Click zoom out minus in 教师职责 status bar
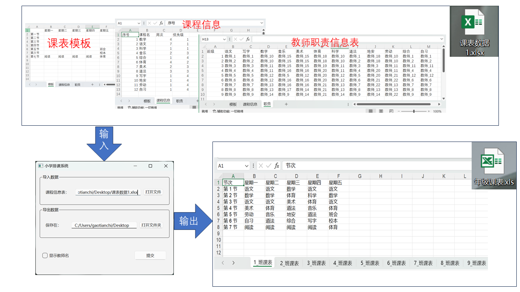Image resolution: width=520 pixels, height=292 pixels. point(399,111)
